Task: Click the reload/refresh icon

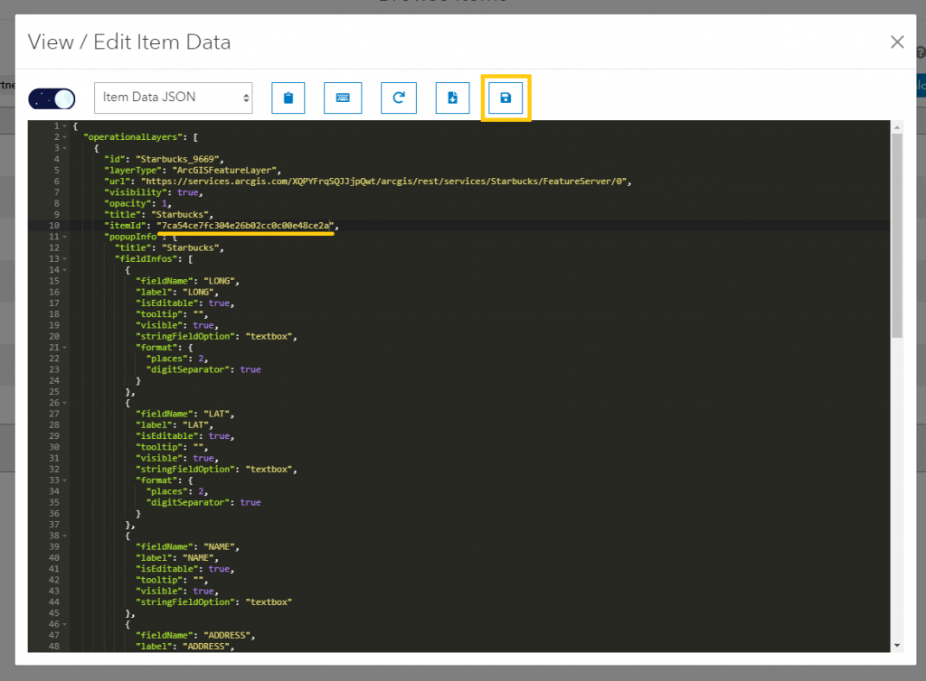Action: 398,98
